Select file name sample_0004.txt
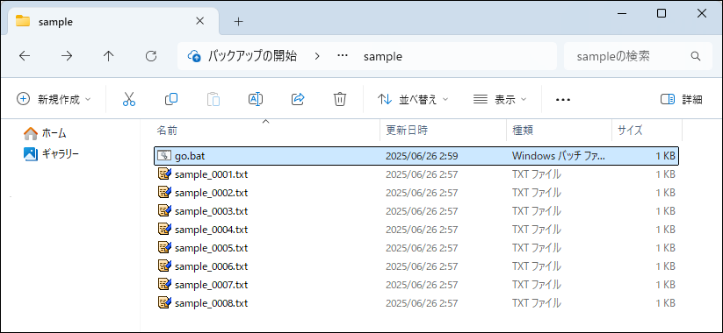 211,229
